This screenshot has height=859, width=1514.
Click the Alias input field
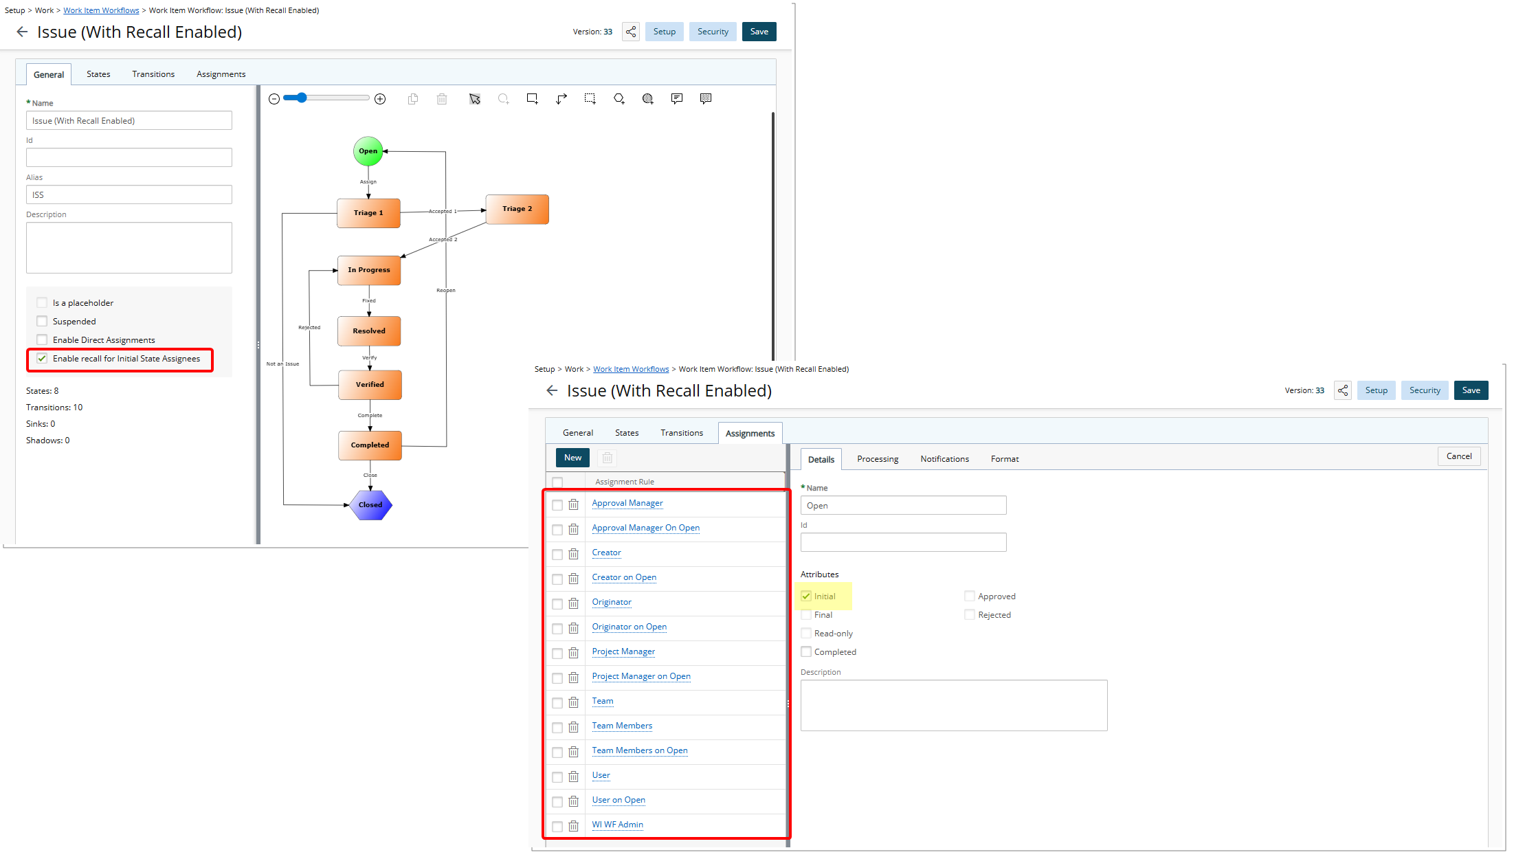tap(129, 194)
